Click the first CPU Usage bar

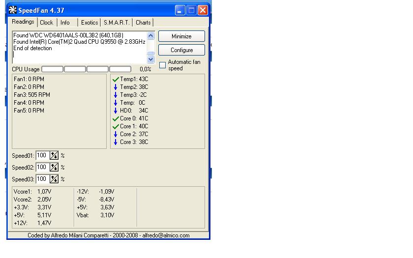(x=53, y=69)
